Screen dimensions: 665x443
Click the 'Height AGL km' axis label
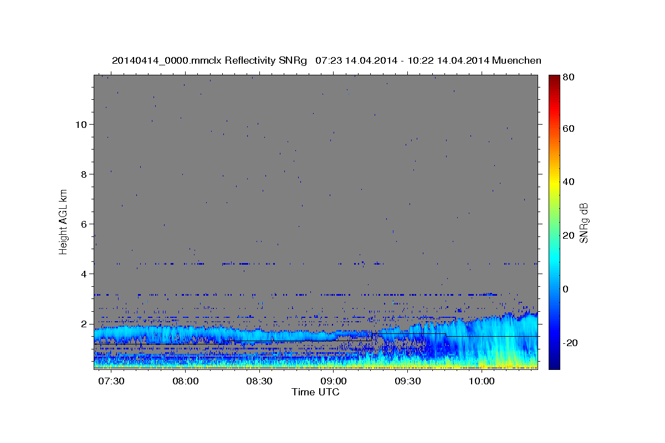[63, 221]
